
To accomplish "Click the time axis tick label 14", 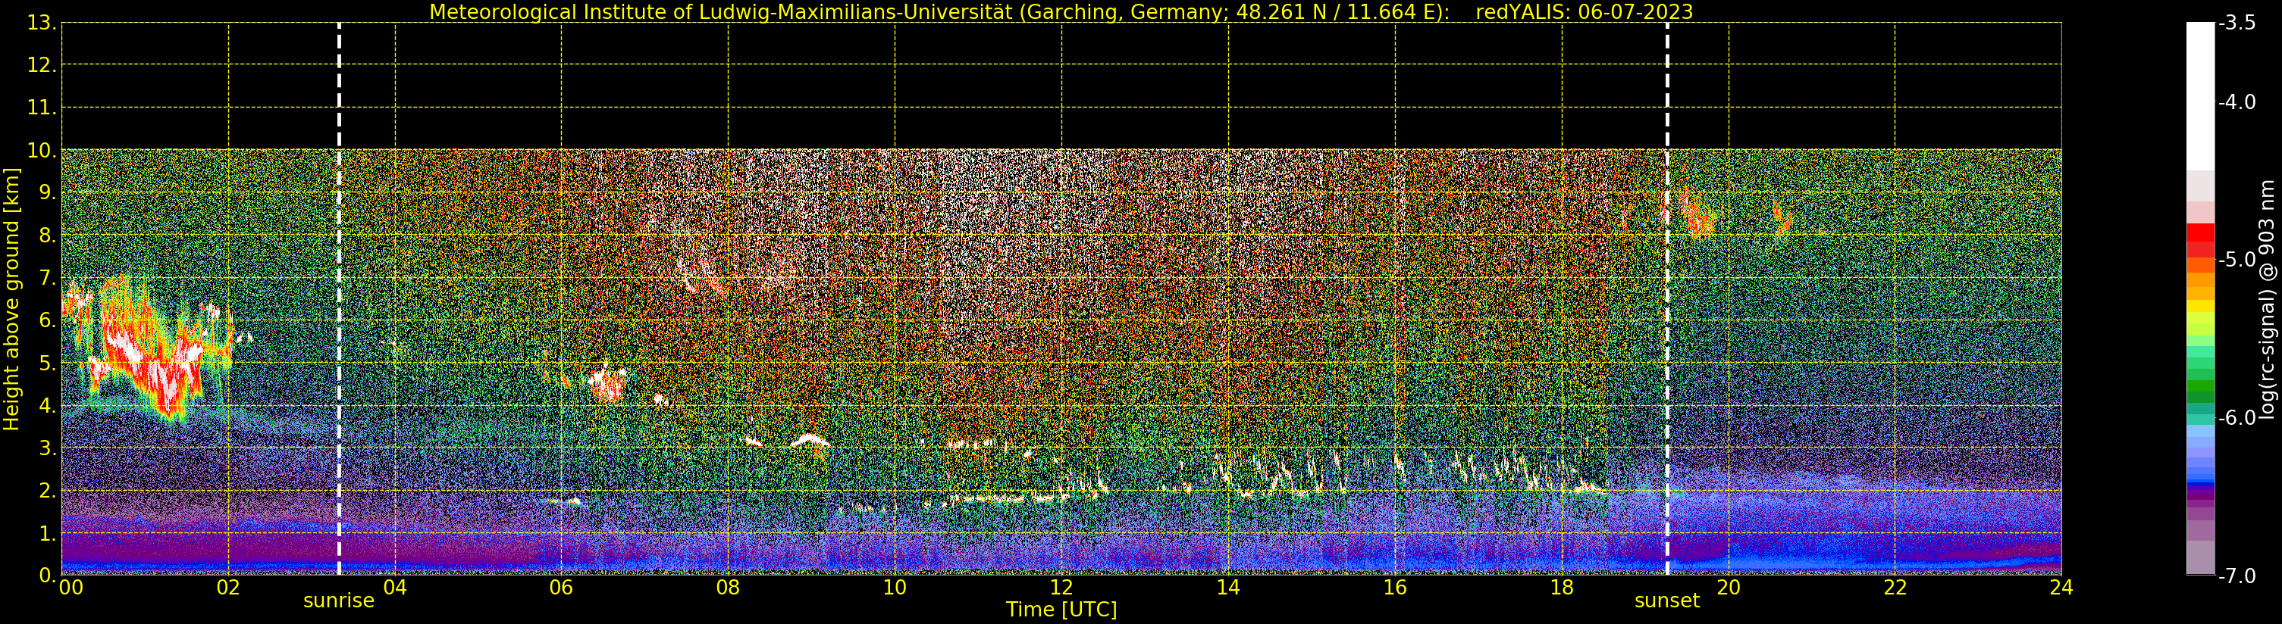I will tap(1228, 588).
